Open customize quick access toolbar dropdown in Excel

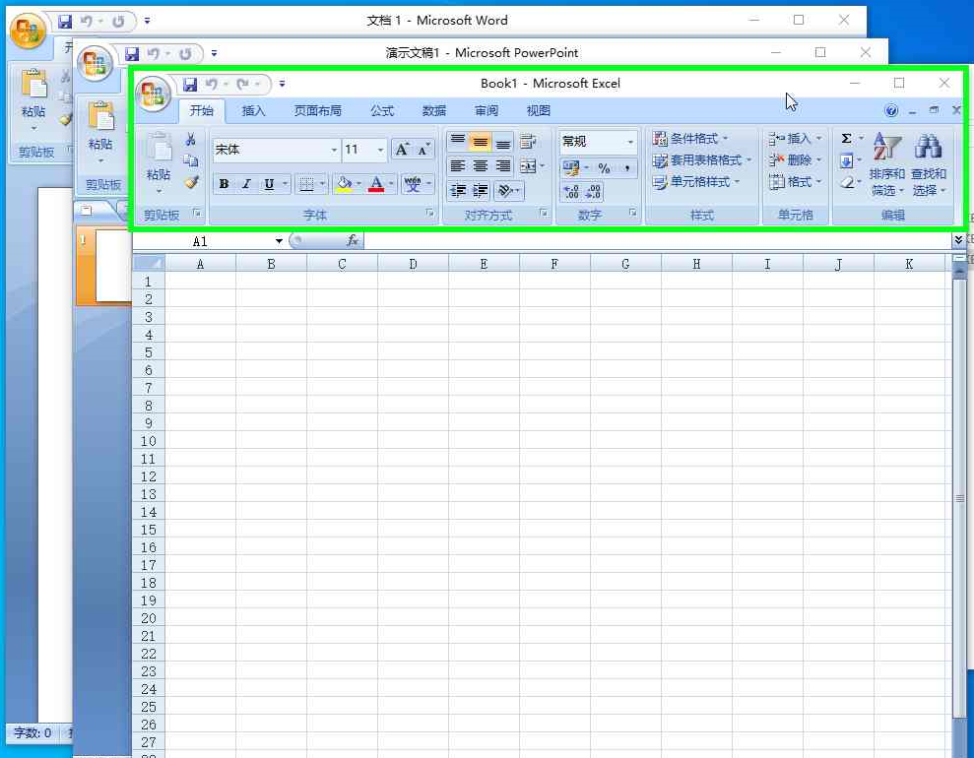tap(282, 84)
